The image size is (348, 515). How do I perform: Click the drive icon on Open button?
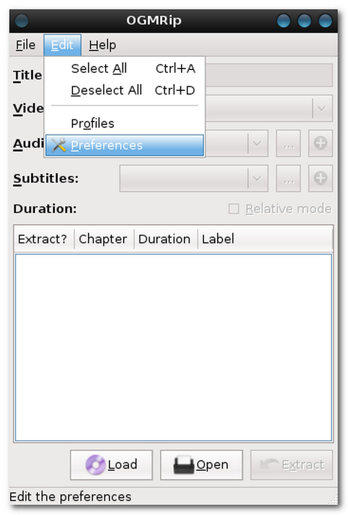[x=183, y=465]
